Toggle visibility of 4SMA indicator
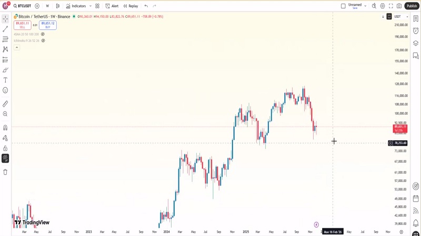The height and width of the screenshot is (236, 421). click(x=43, y=35)
